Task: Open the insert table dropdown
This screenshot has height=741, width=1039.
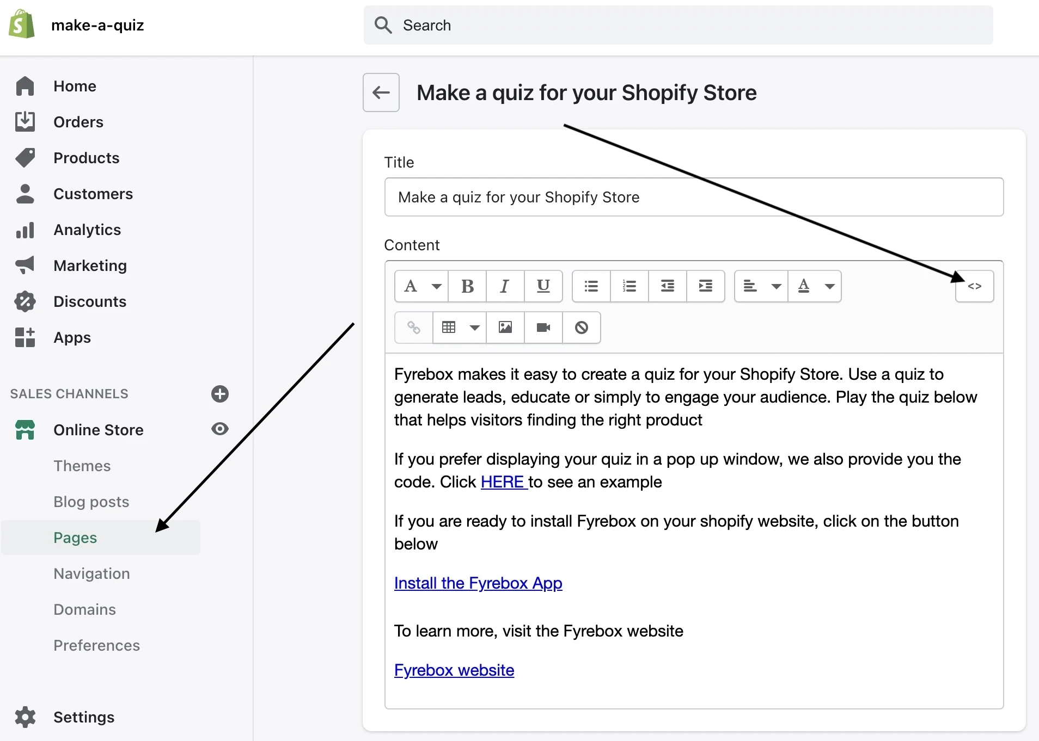Action: point(460,328)
